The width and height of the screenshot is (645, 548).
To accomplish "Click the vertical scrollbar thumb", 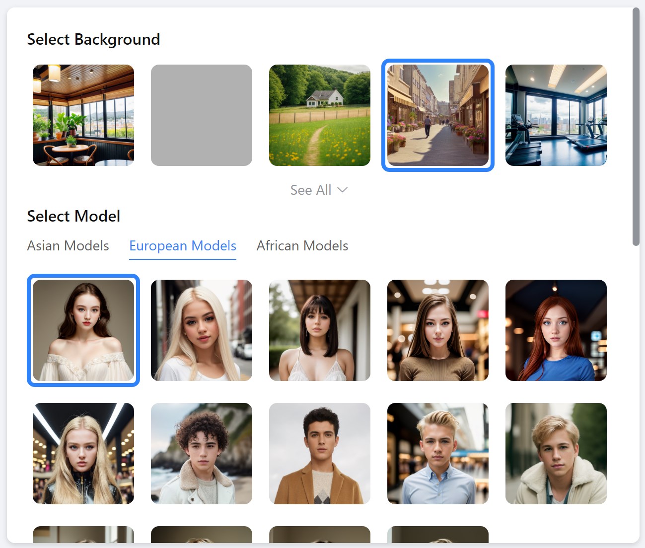I will coord(636,127).
